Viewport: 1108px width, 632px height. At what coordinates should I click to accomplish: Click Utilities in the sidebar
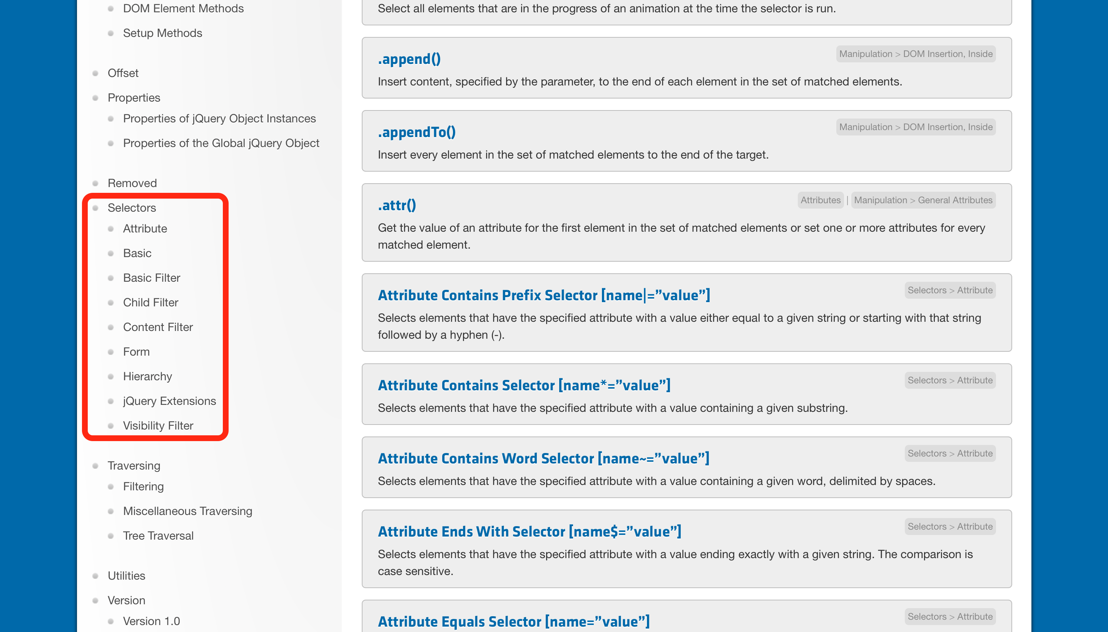pos(126,575)
